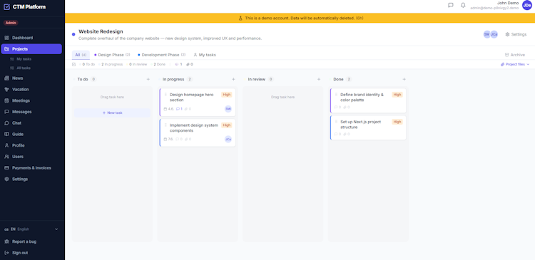Click High tag on Define brand identity card
This screenshot has width=535, height=260.
[397, 95]
